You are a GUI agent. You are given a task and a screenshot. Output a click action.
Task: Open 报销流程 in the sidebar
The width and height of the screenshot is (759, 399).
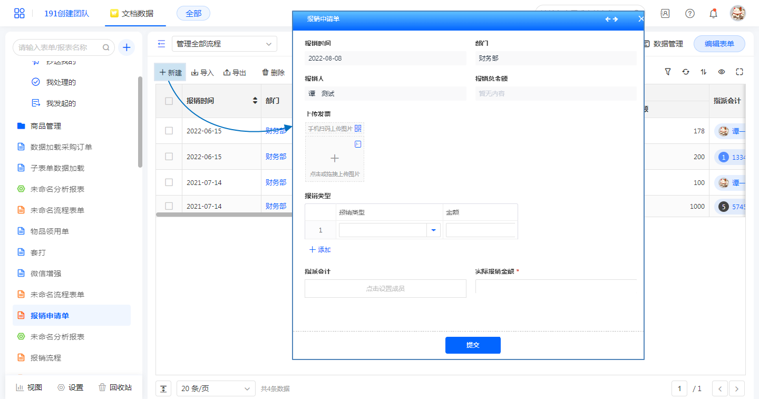tap(46, 358)
